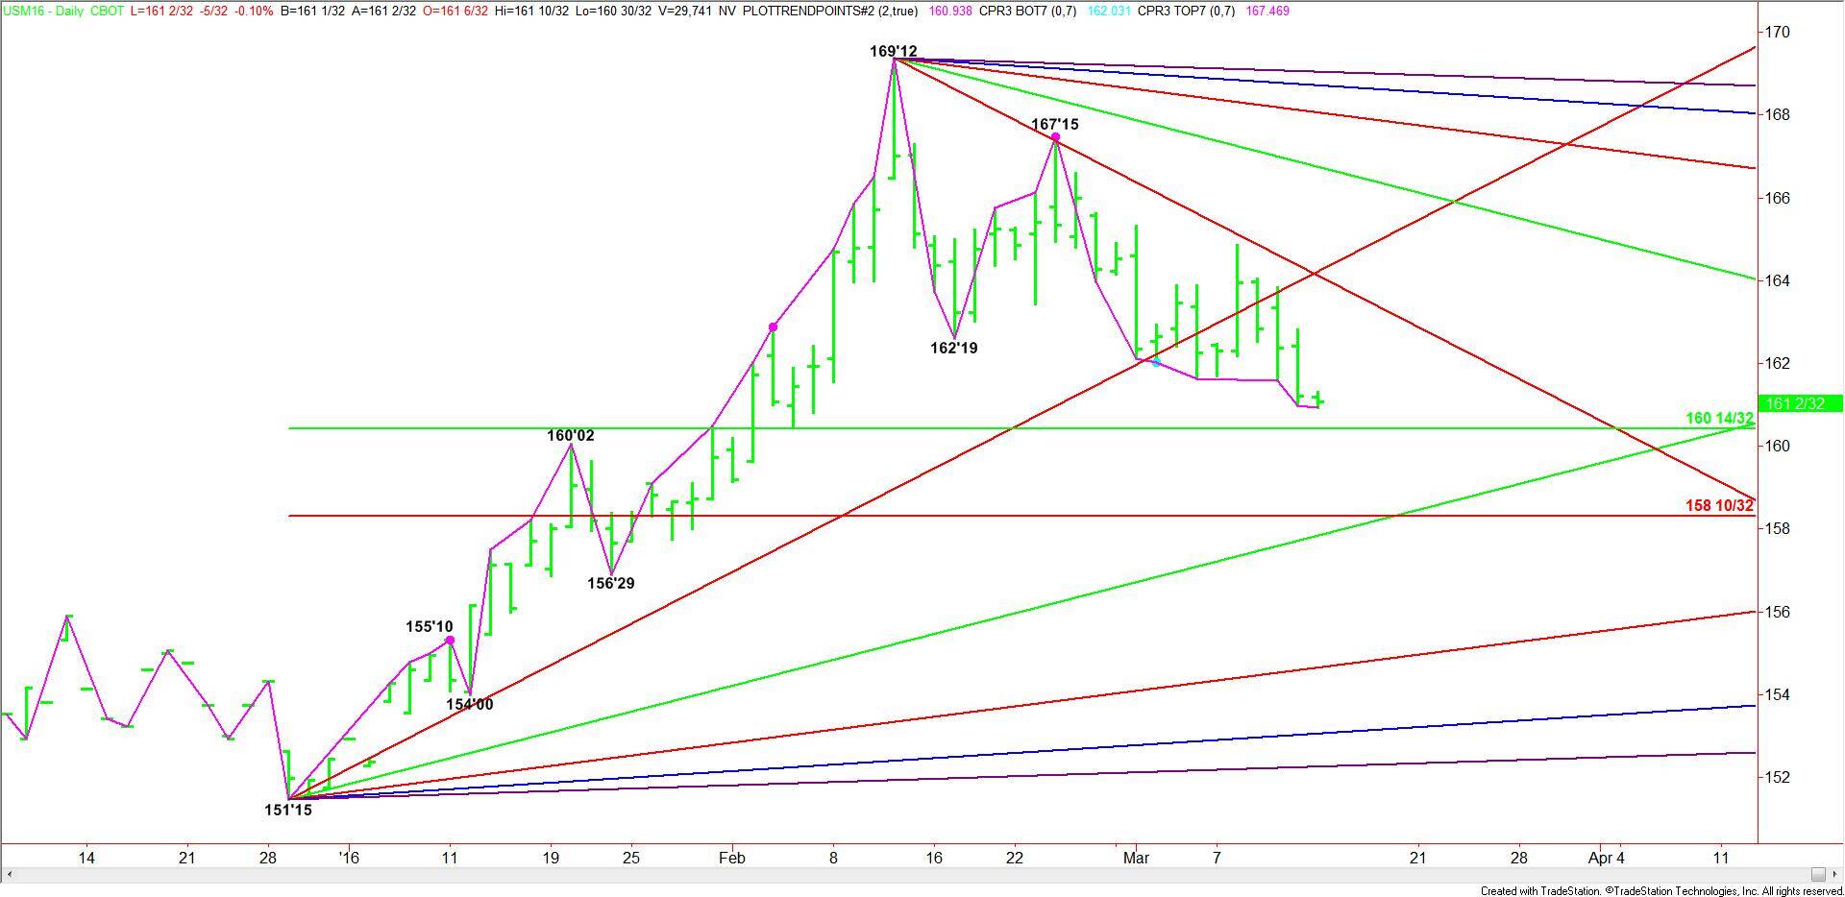Click the Mar date axis label
The image size is (1845, 897).
coord(1136,858)
